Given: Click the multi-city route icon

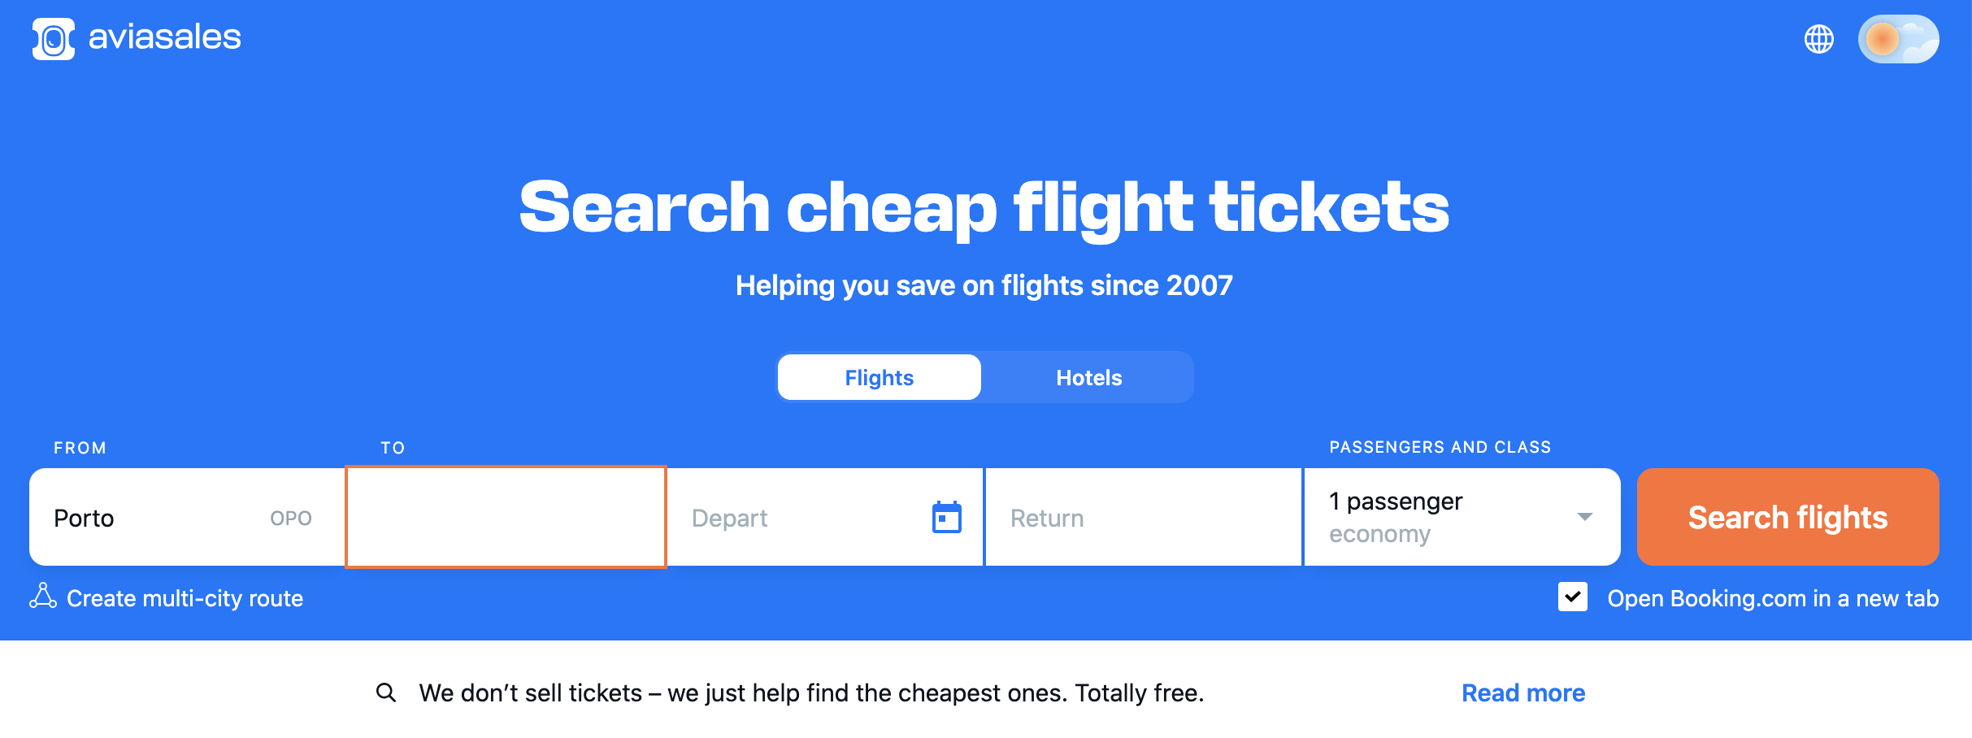Looking at the screenshot, I should pyautogui.click(x=43, y=596).
